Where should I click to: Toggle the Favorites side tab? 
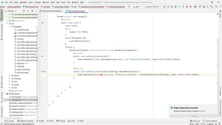1,112
